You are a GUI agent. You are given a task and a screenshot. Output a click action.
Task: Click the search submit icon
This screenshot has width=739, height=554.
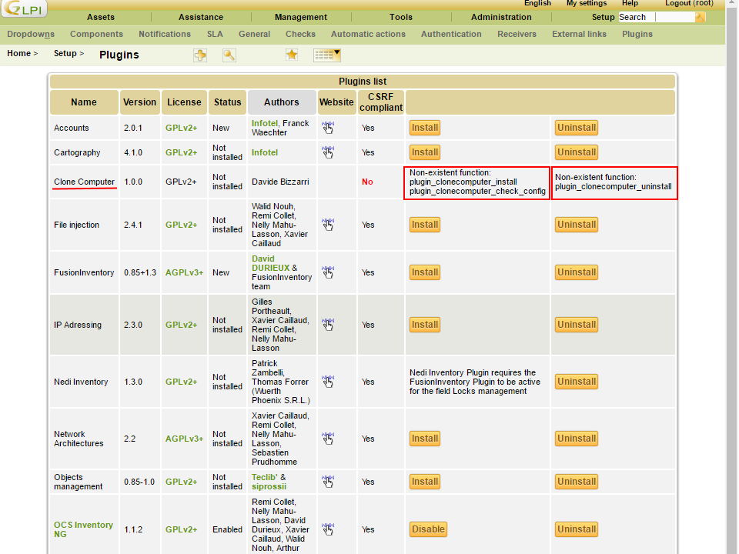(700, 17)
